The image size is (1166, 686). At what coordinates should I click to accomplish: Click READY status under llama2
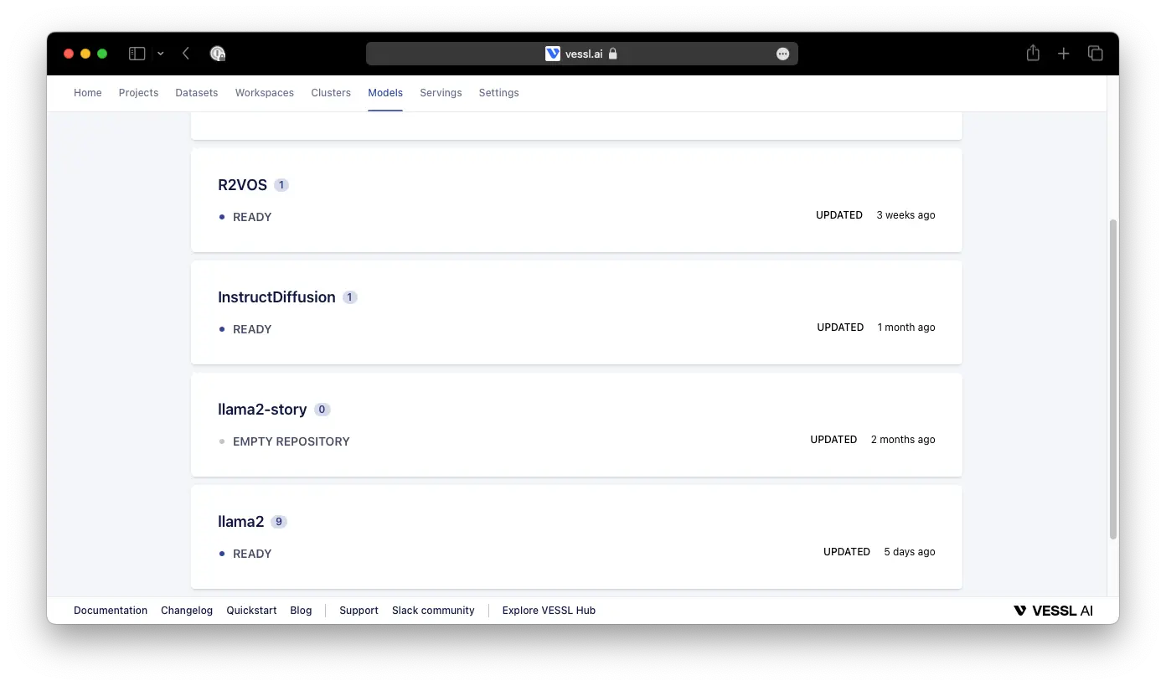(x=252, y=554)
